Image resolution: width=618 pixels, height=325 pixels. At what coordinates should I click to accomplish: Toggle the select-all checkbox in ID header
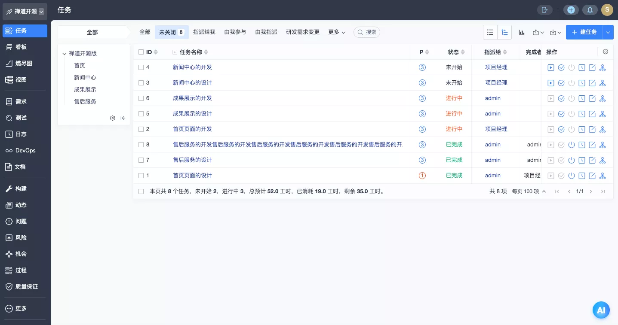tap(141, 52)
